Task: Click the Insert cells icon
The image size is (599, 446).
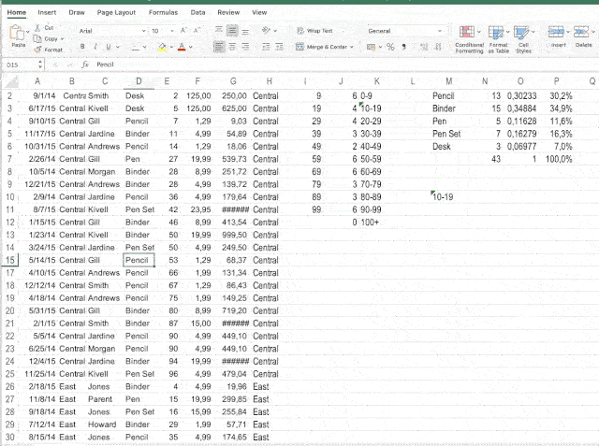Action: coord(556,32)
